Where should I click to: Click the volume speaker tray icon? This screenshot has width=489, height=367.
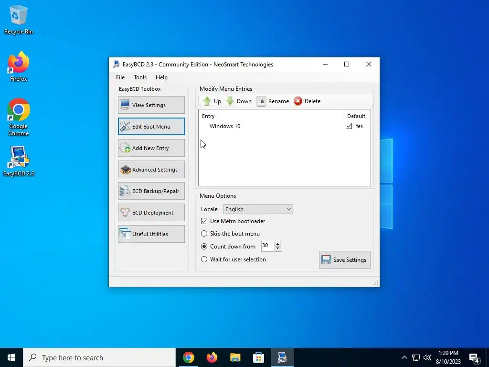[427, 357]
